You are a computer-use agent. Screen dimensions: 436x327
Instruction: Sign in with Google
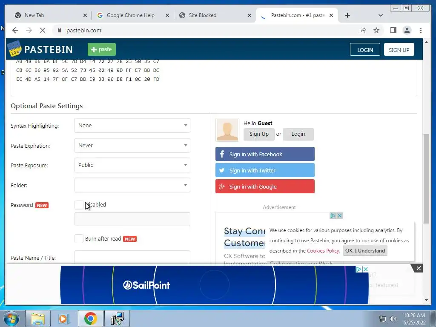265,186
